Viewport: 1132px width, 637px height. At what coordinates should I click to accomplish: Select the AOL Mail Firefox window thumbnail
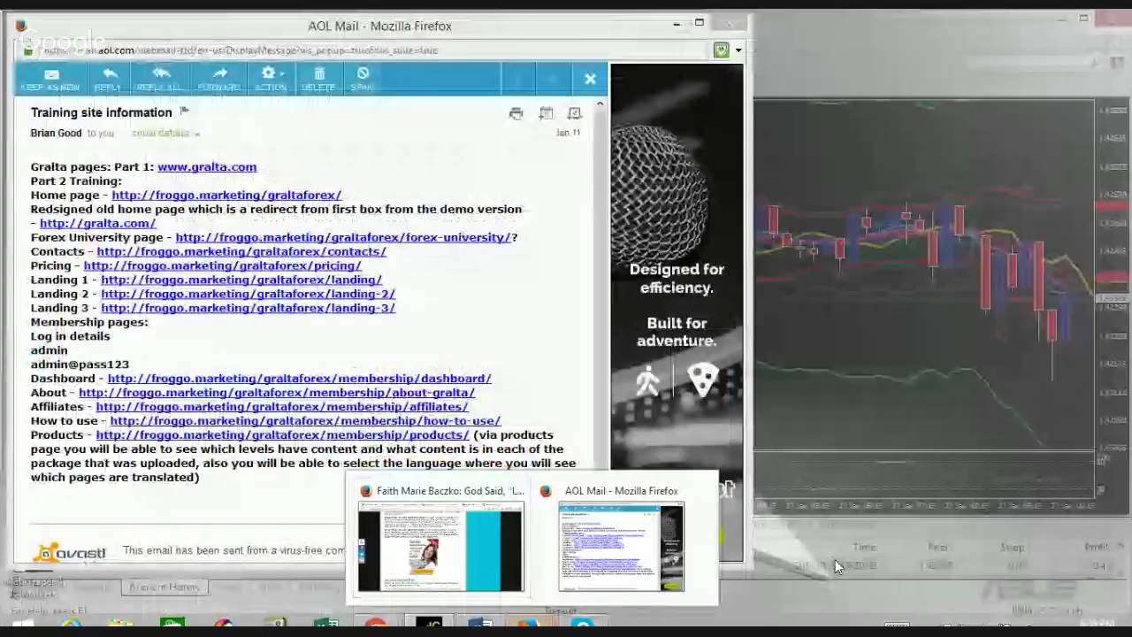(621, 546)
